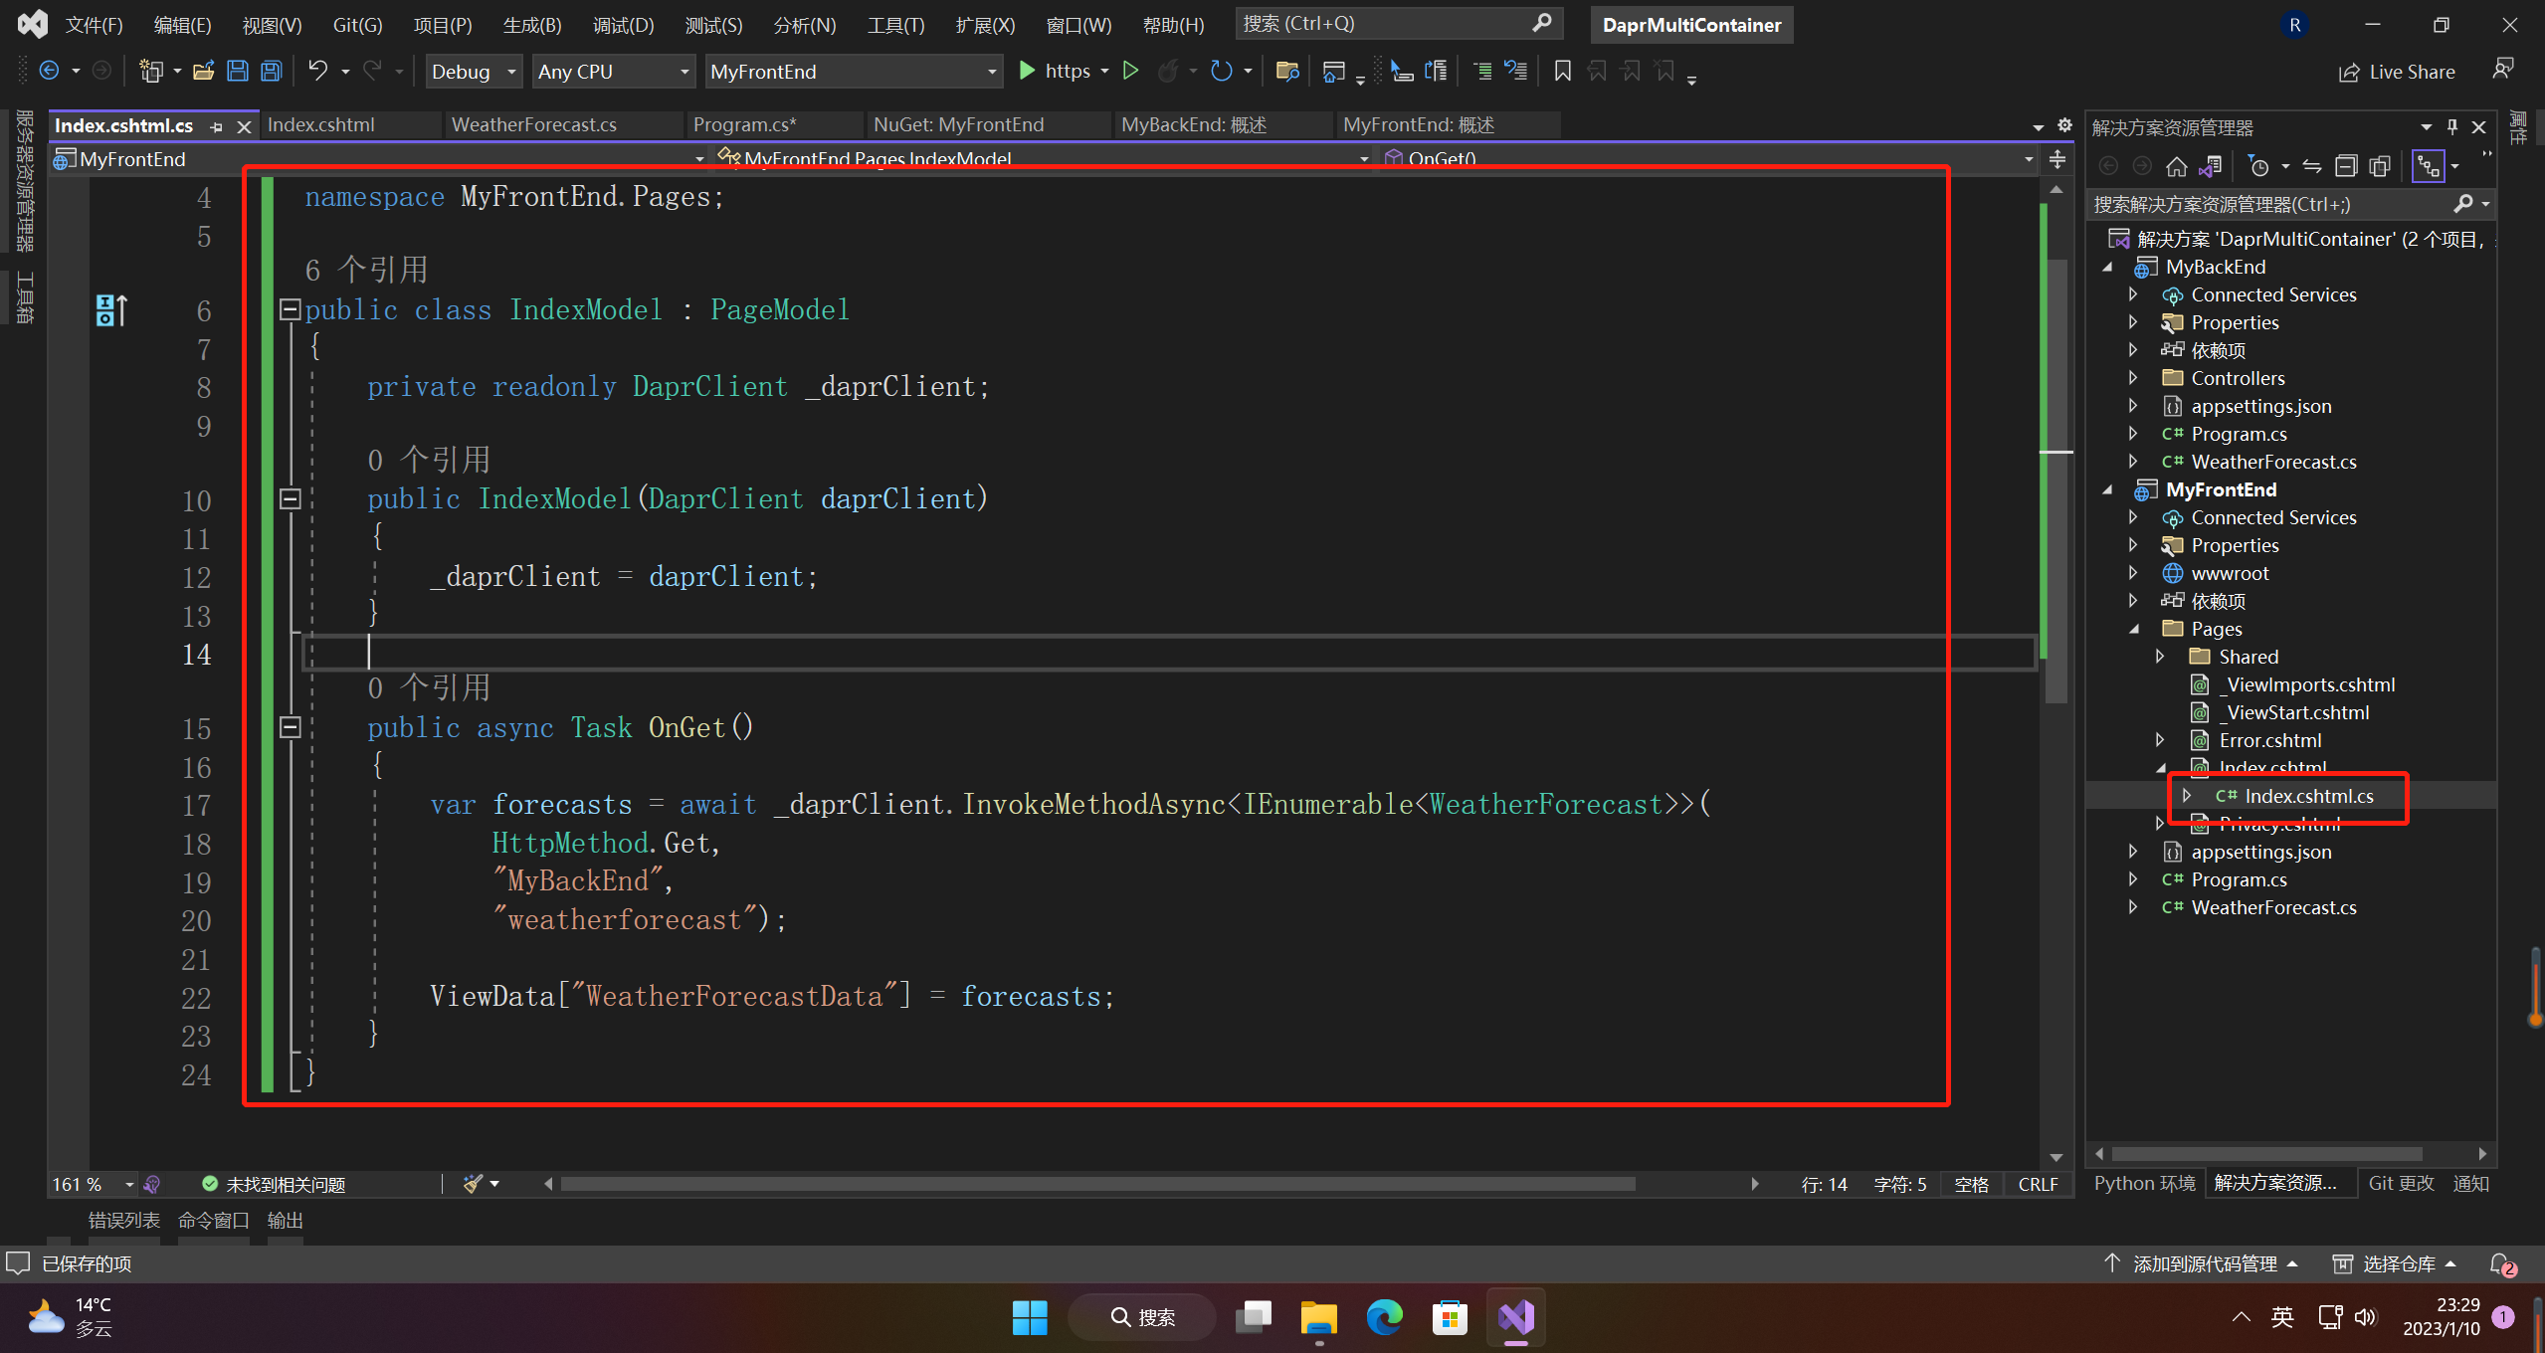Screen dimensions: 2545x1353
Task: Click the Live Share button
Action: pos(2397,72)
